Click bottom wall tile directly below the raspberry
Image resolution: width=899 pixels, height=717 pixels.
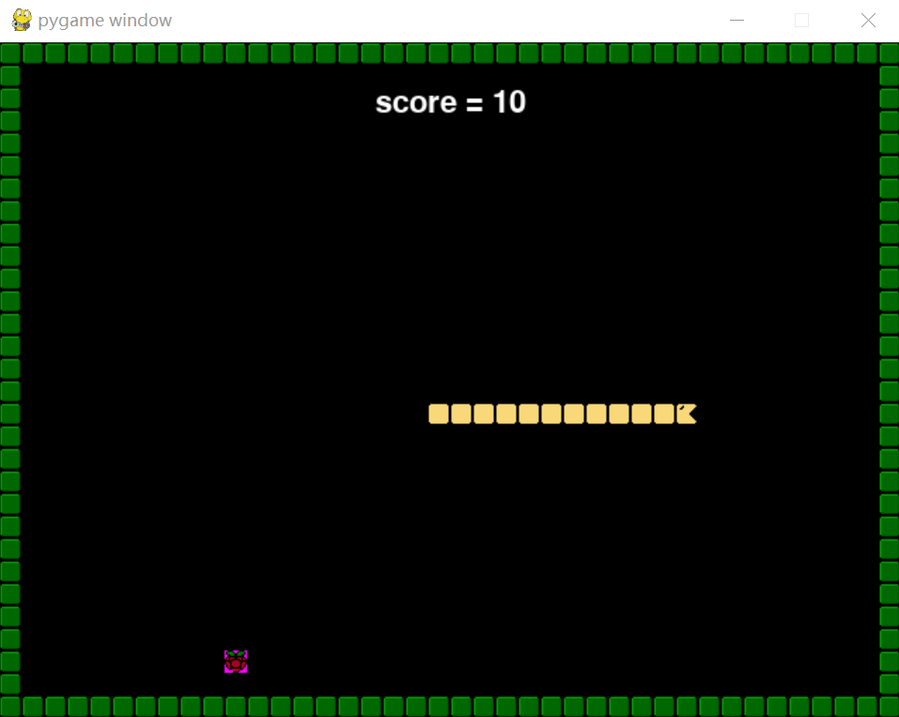point(236,706)
